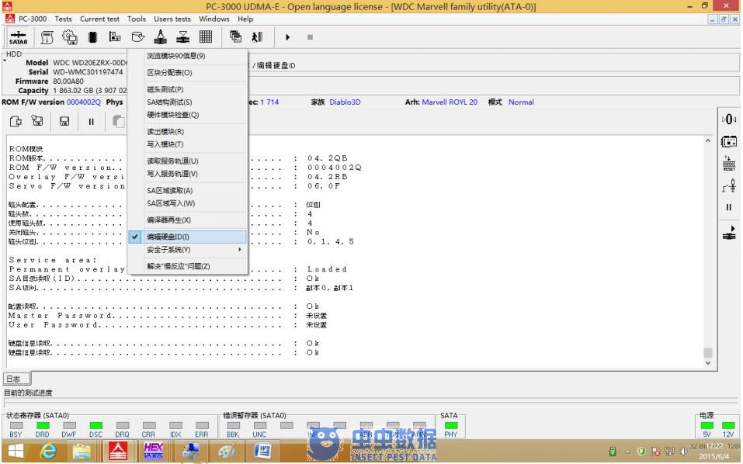Choose 编译器再生(X) in the menu

pos(188,220)
